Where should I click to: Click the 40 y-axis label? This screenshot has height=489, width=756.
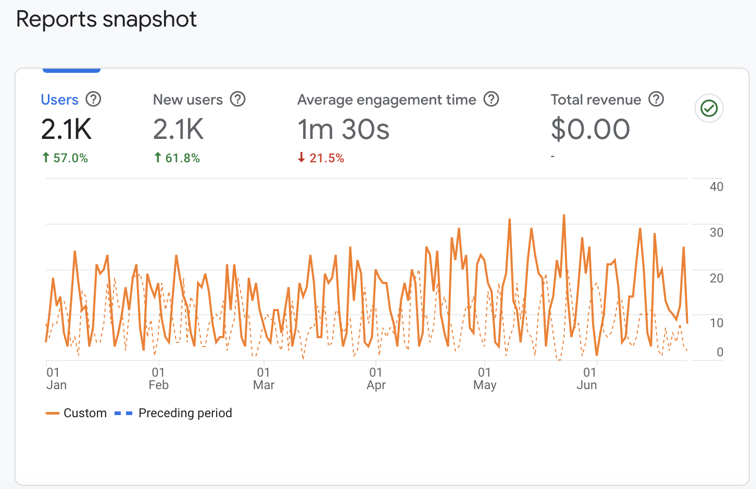716,187
